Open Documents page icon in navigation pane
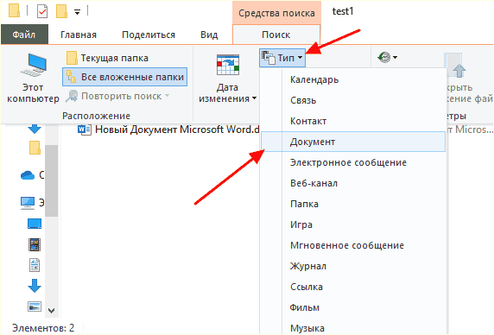The width and height of the screenshot is (494, 335). point(35,265)
